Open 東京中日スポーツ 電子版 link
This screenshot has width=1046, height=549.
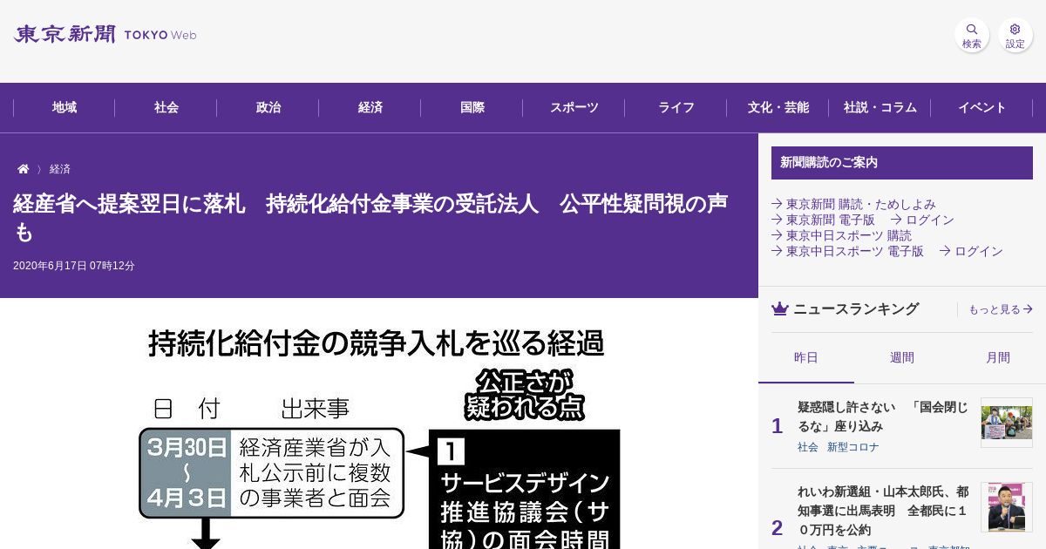pos(847,251)
